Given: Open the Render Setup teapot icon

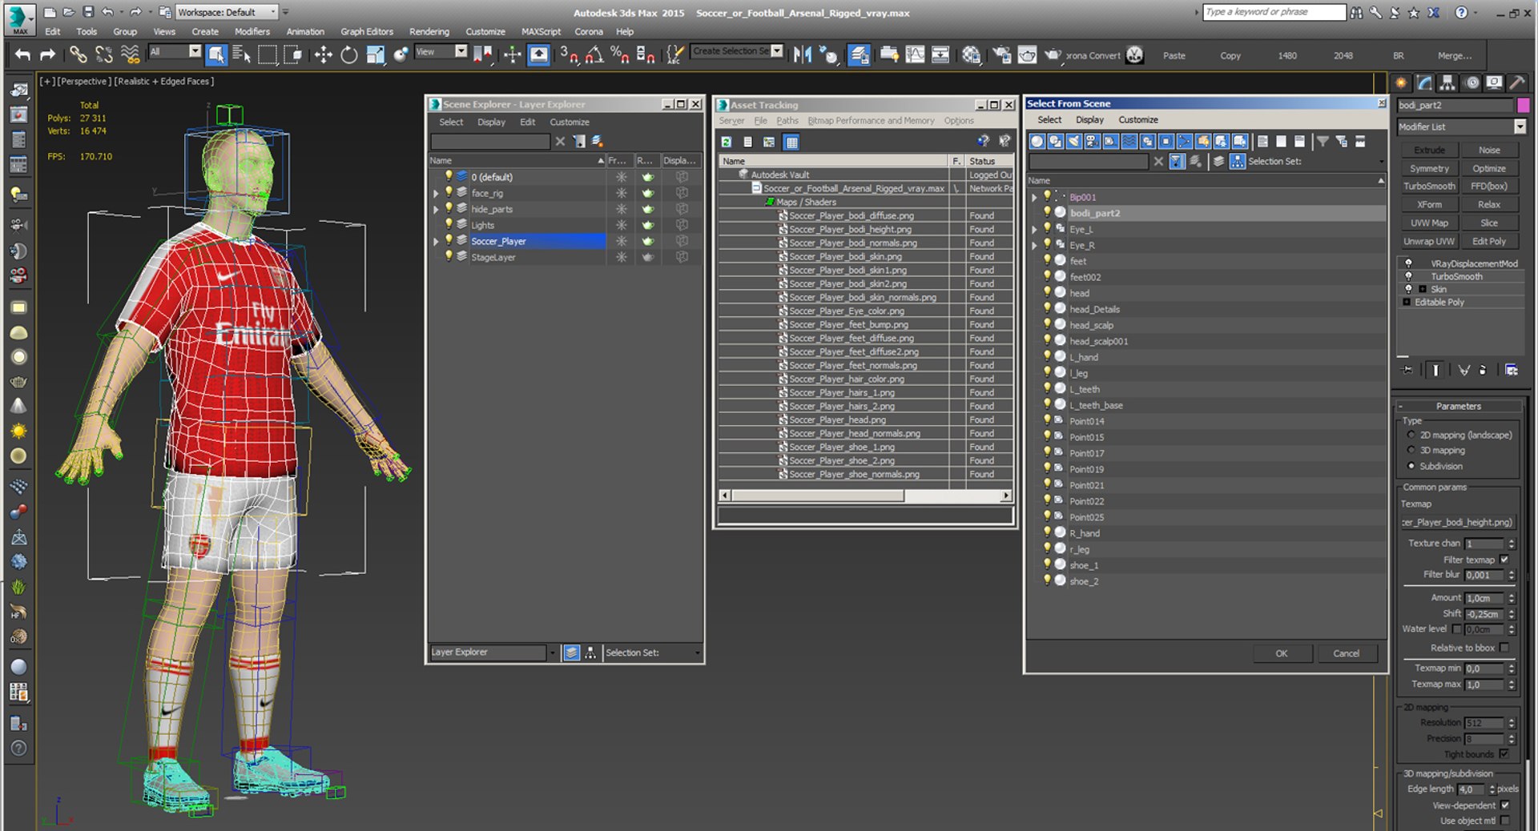Looking at the screenshot, I should tap(1001, 54).
